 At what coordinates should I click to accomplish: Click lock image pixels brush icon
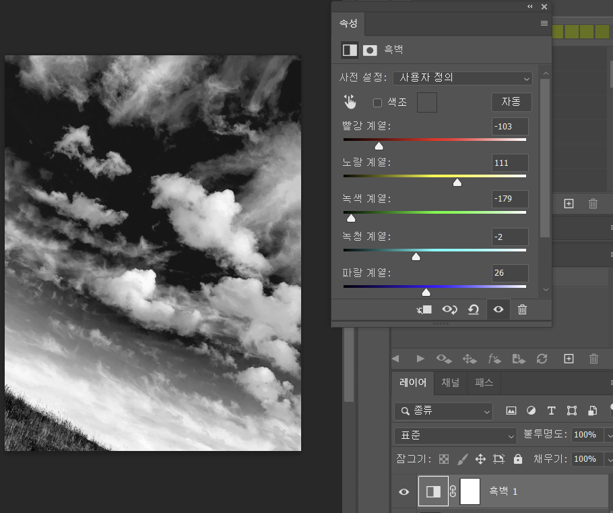462,459
